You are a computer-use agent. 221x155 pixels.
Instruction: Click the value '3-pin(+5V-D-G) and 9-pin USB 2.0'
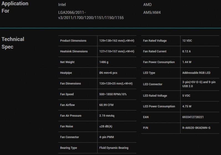199,84
